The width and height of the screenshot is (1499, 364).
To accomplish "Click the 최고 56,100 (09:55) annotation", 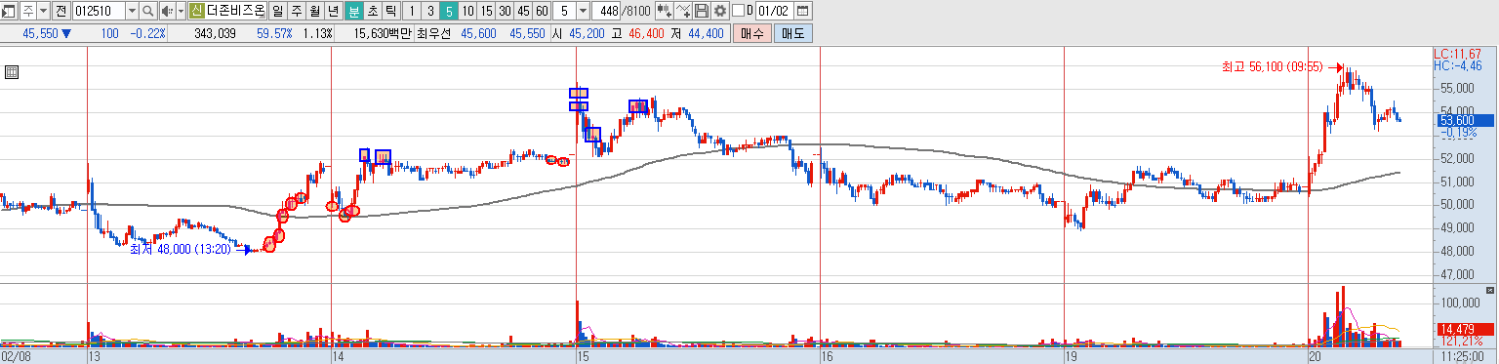I will [x=1272, y=66].
